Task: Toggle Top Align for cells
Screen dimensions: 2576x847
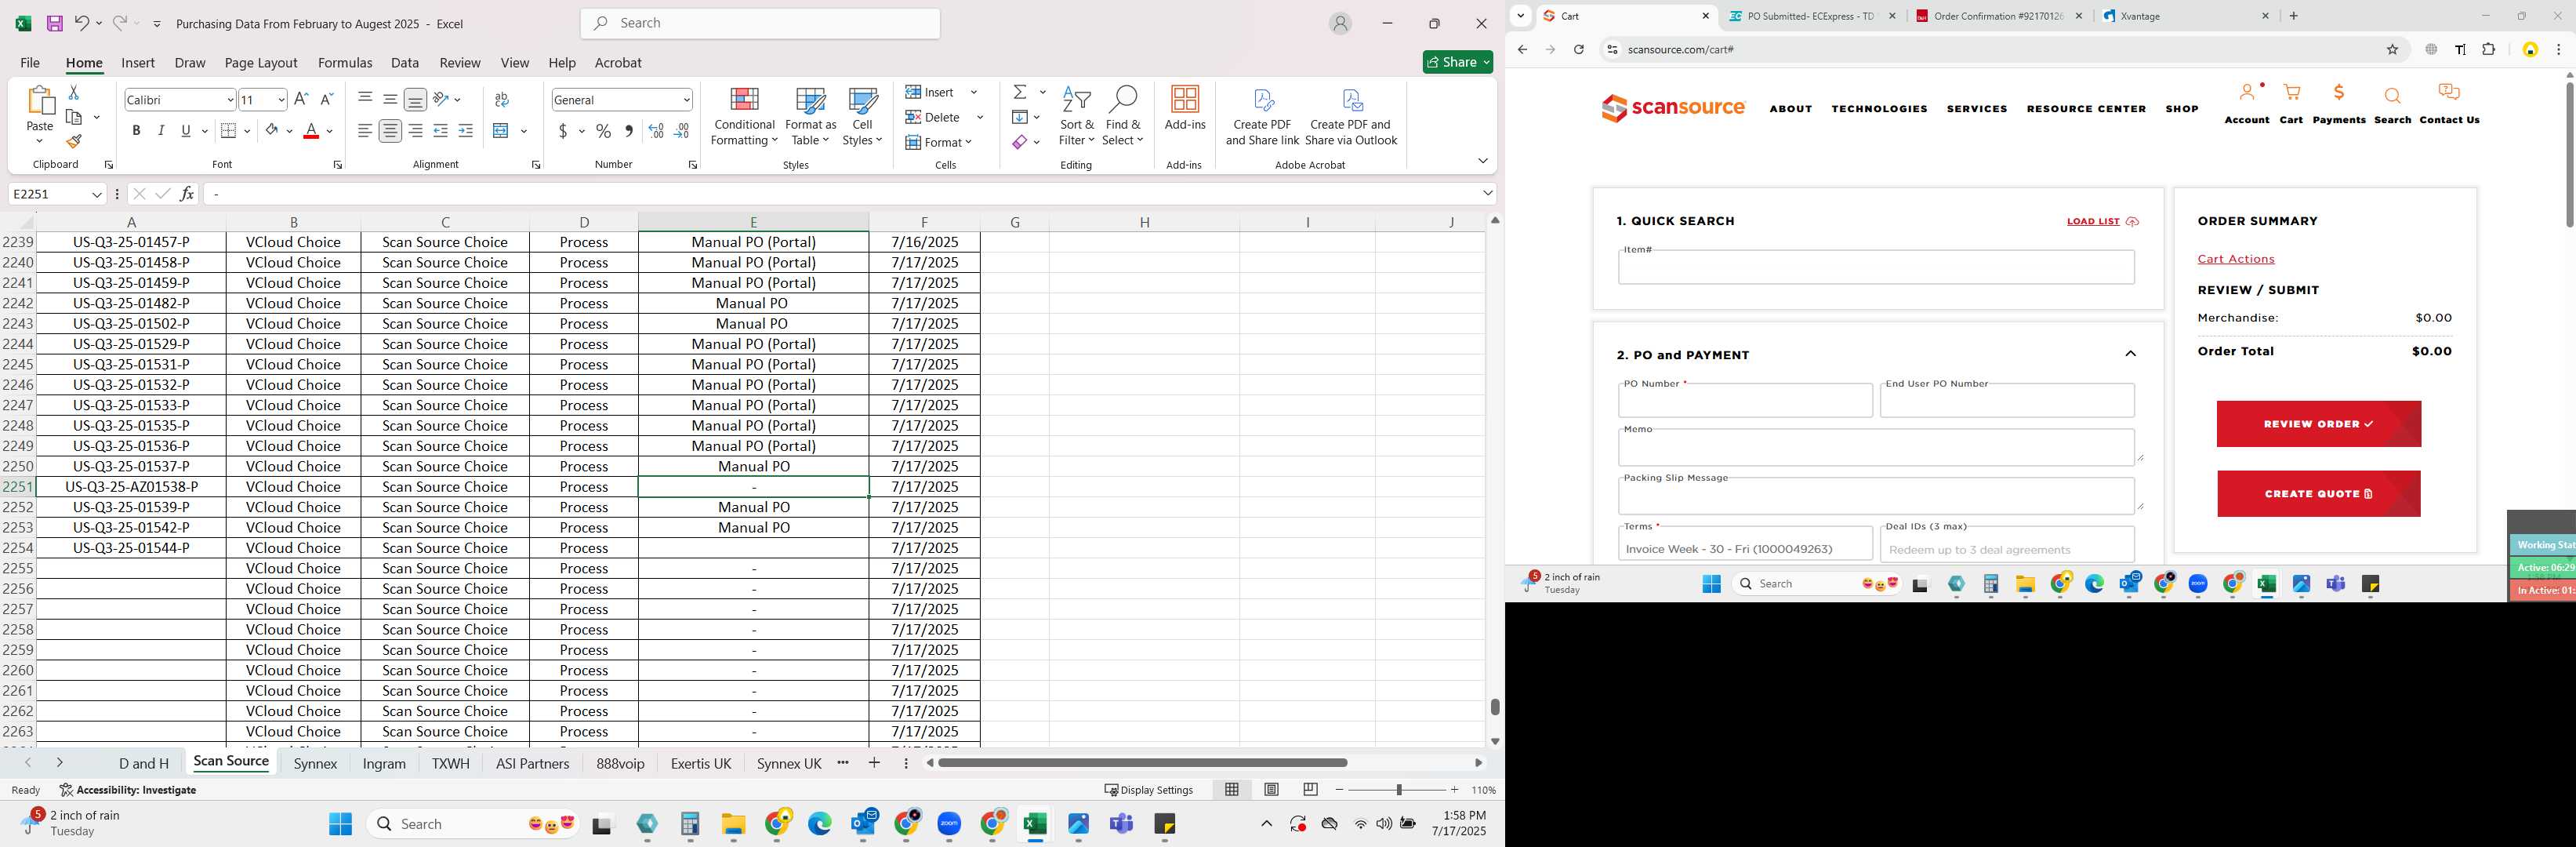Action: click(365, 99)
